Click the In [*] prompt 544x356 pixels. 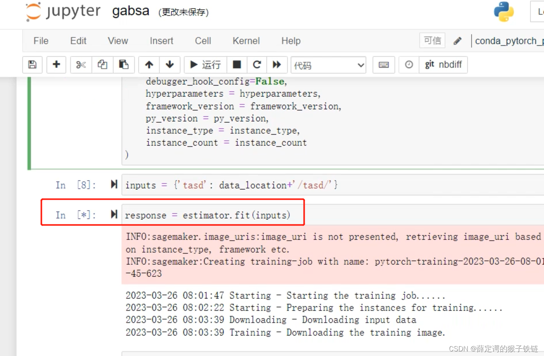75,215
